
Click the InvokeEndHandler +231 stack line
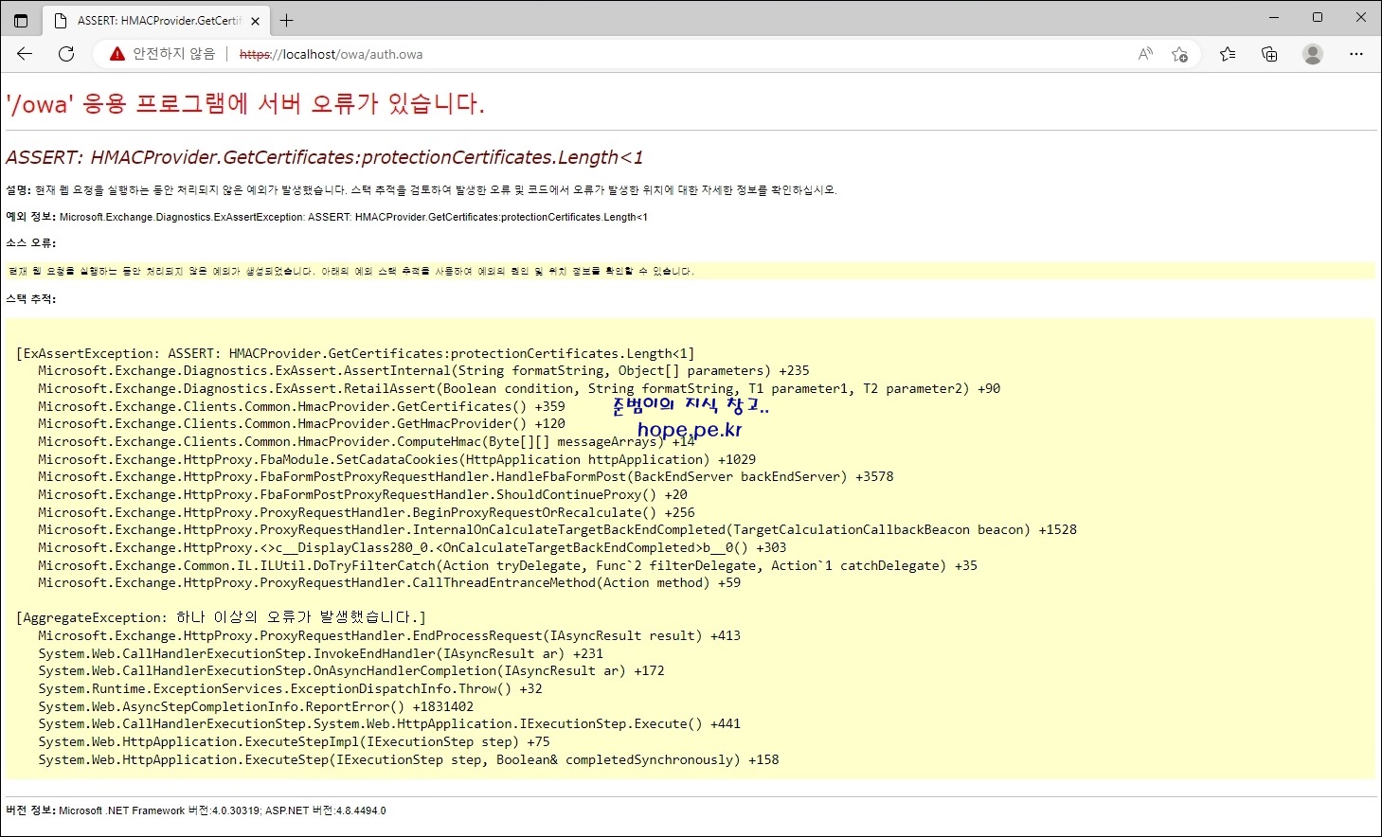coord(320,654)
